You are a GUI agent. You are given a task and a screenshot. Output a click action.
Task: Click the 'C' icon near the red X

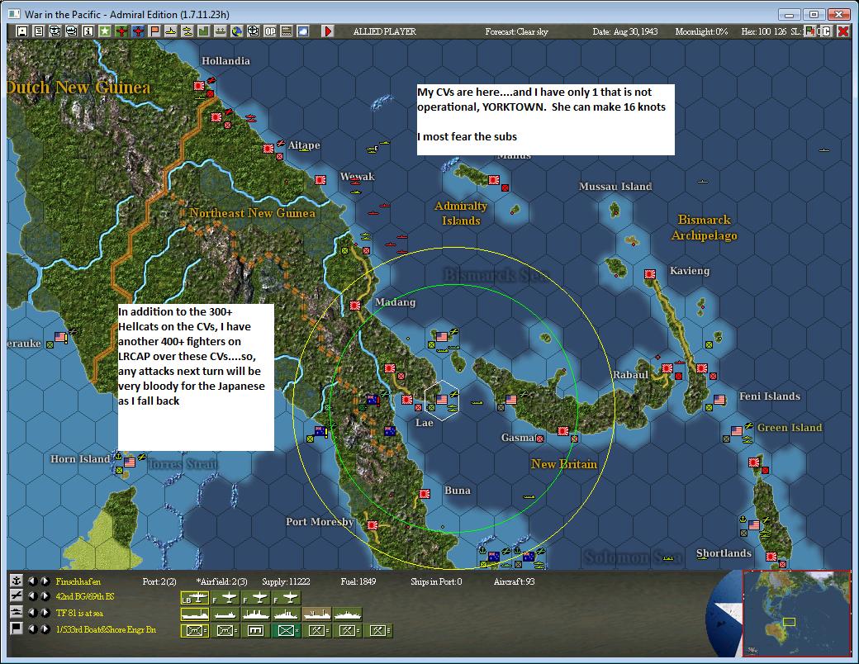click(x=826, y=31)
